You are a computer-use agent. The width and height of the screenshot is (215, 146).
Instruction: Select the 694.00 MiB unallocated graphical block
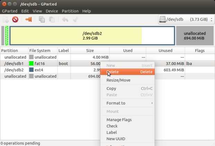point(195,36)
